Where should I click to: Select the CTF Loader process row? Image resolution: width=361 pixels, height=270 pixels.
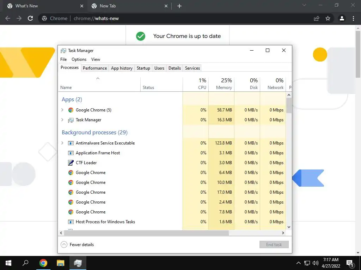(172, 163)
